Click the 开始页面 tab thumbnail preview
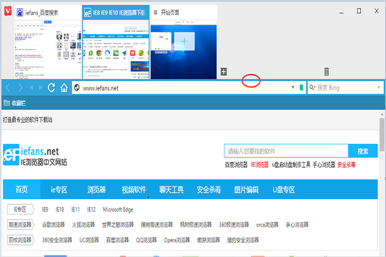This screenshot has height=257, width=386. [x=183, y=49]
